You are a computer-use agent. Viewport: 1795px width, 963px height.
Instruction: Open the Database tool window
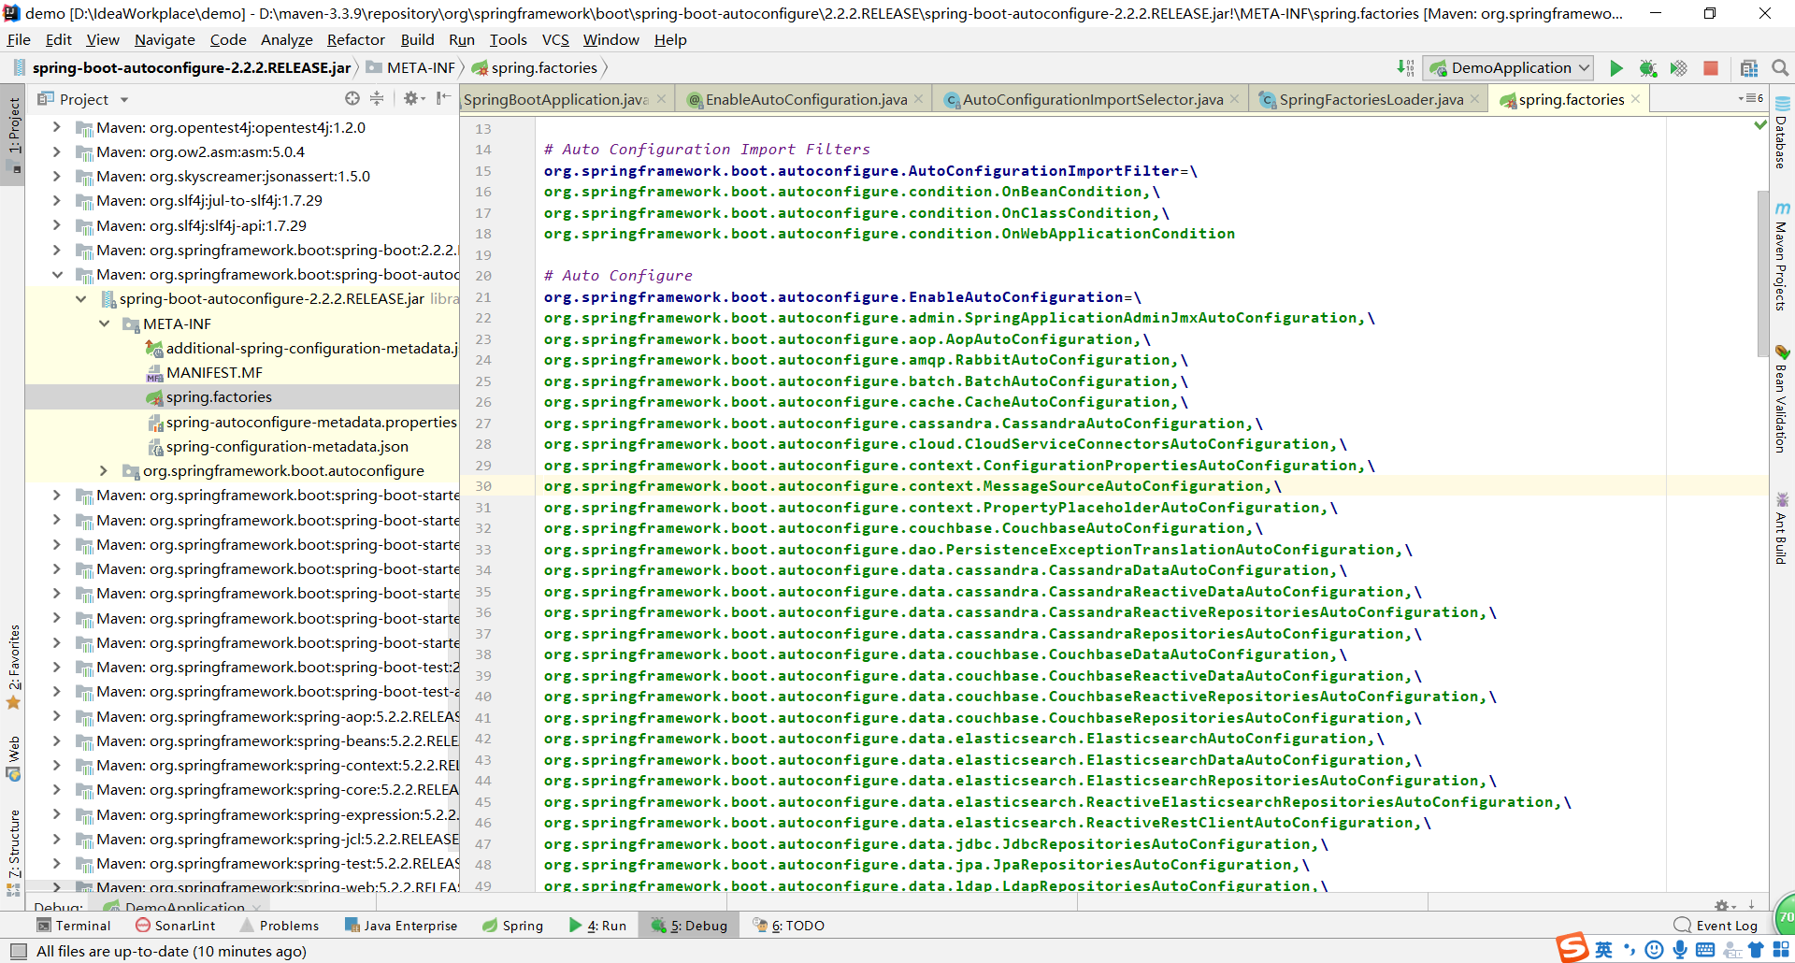tap(1782, 132)
